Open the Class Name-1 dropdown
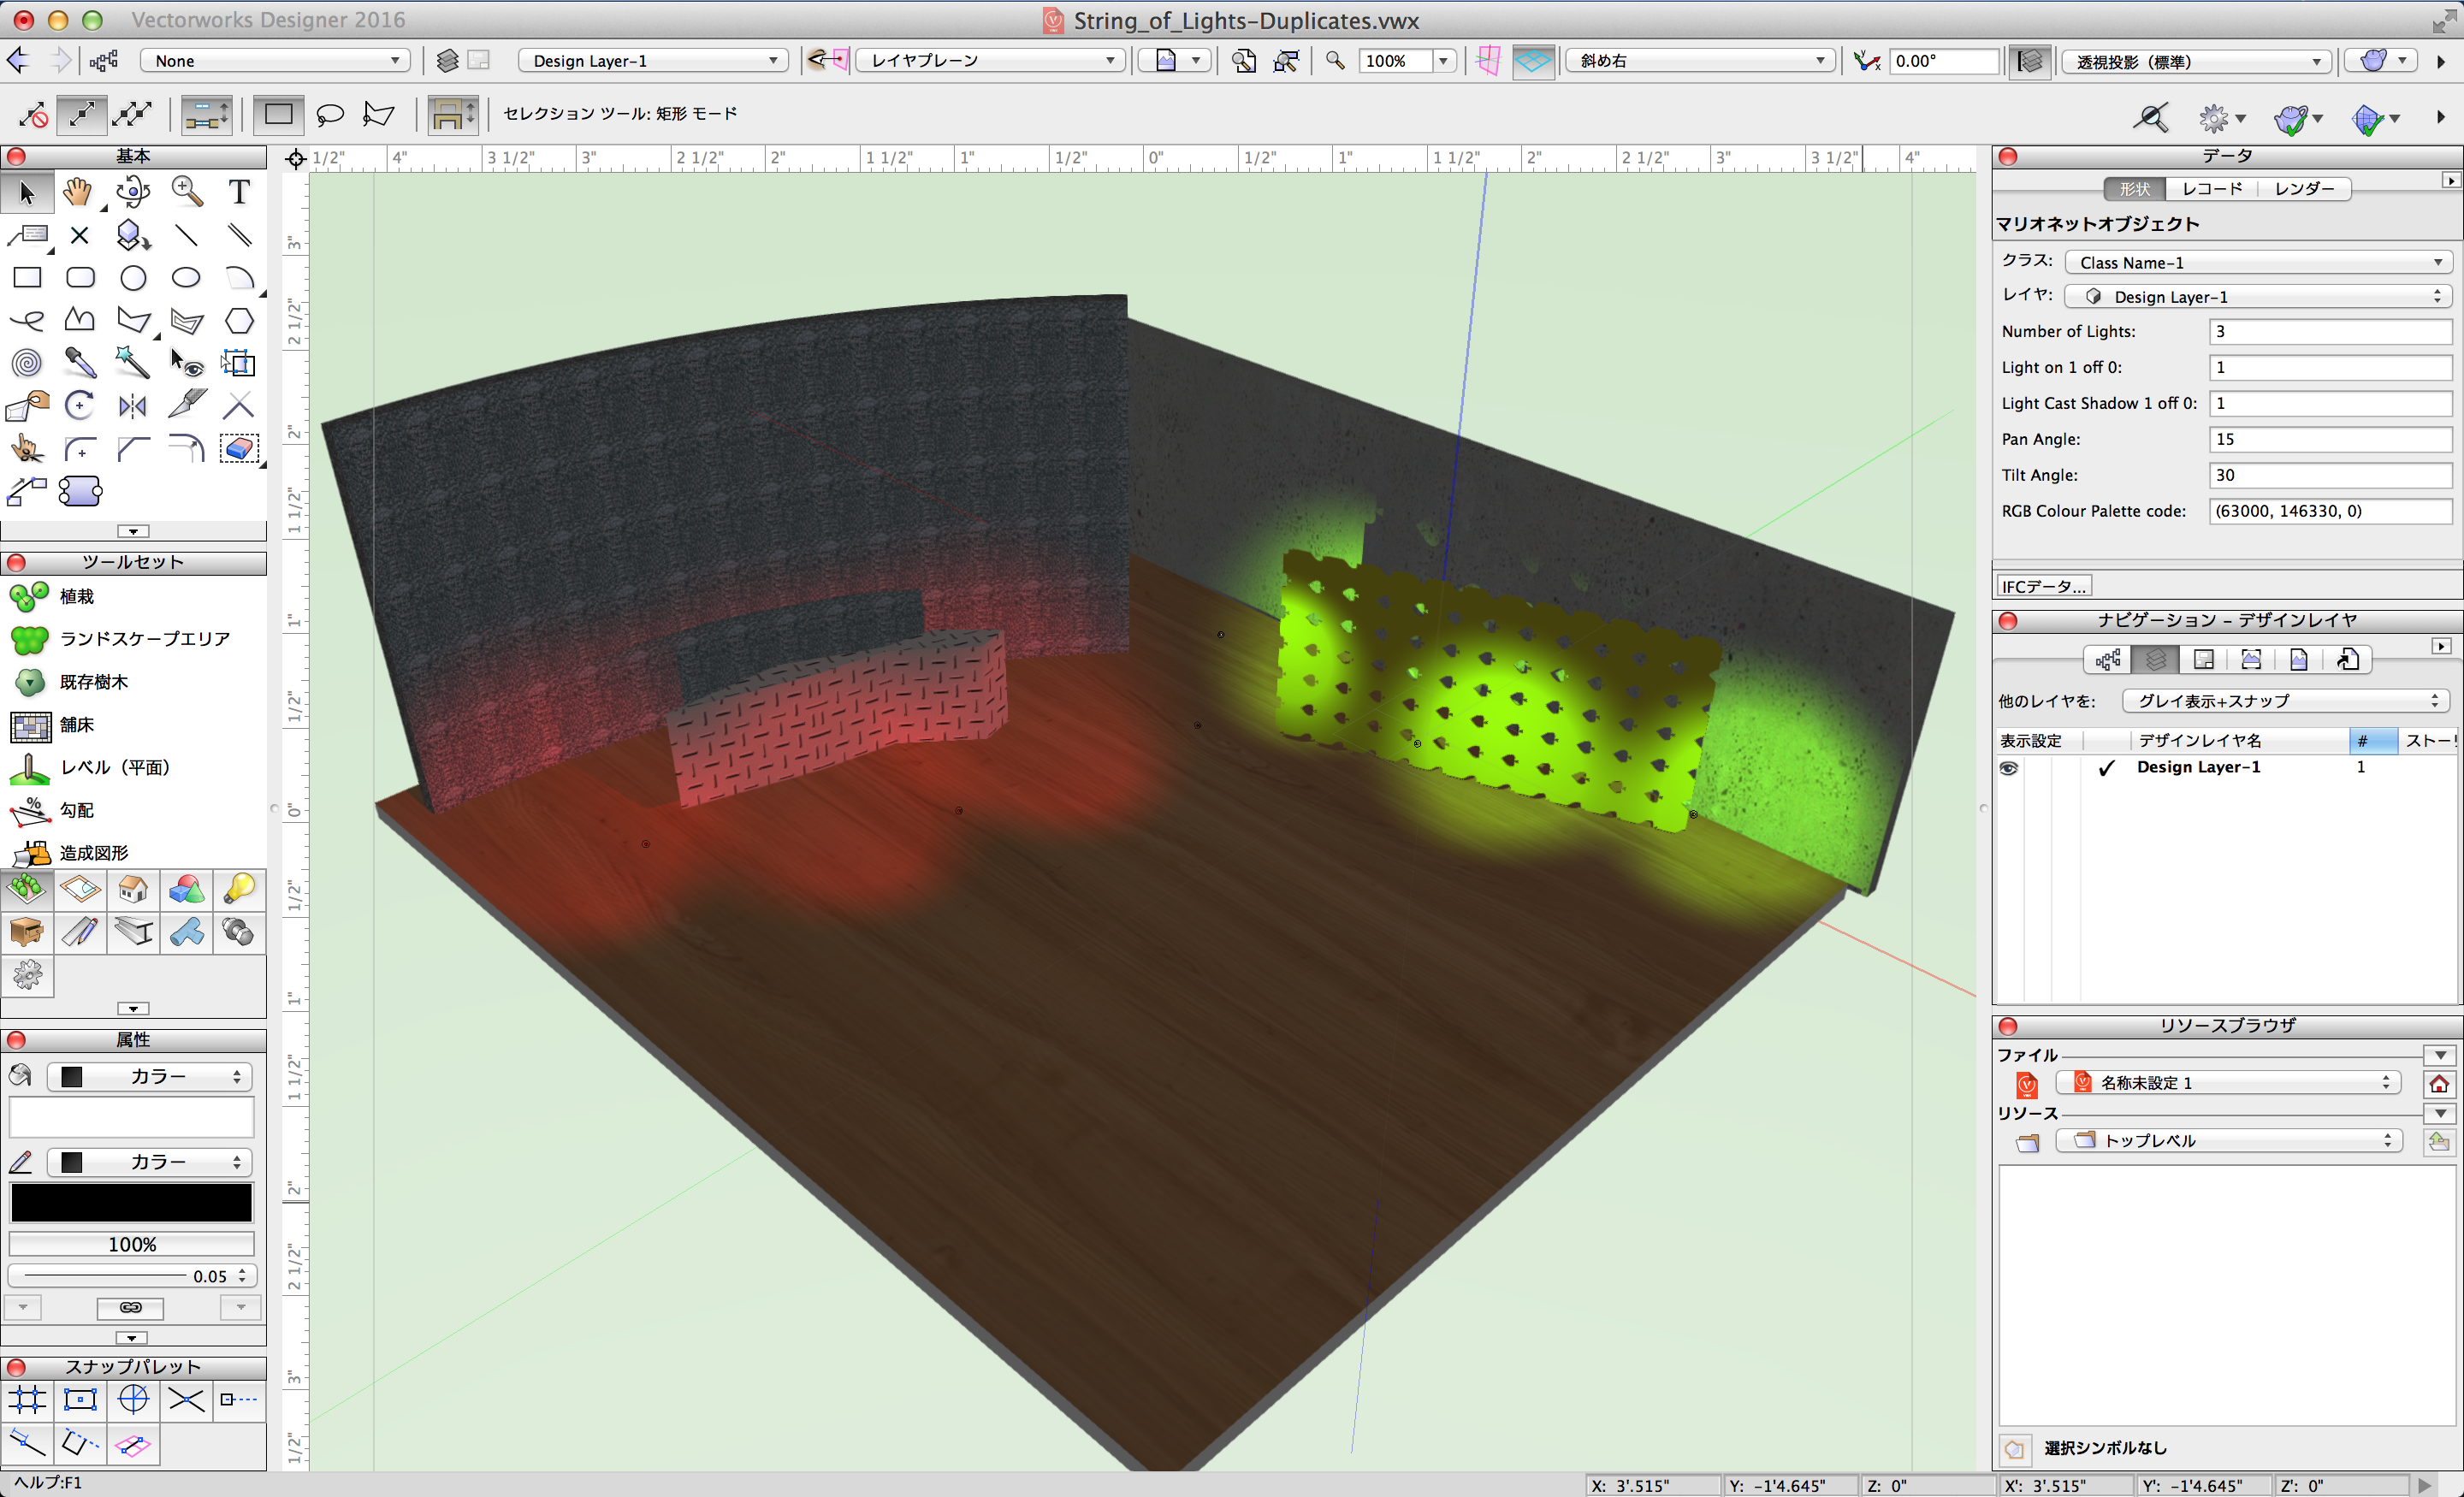 [x=2258, y=262]
